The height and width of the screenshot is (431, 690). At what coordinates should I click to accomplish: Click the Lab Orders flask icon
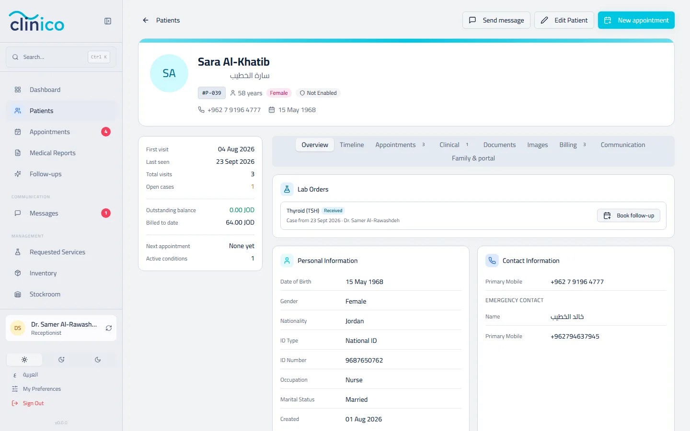[x=287, y=189]
